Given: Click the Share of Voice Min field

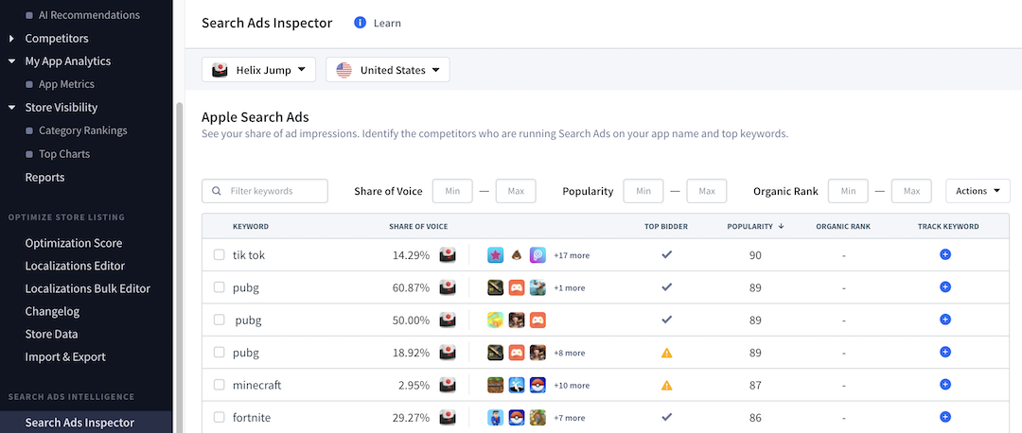Looking at the screenshot, I should click(x=453, y=191).
